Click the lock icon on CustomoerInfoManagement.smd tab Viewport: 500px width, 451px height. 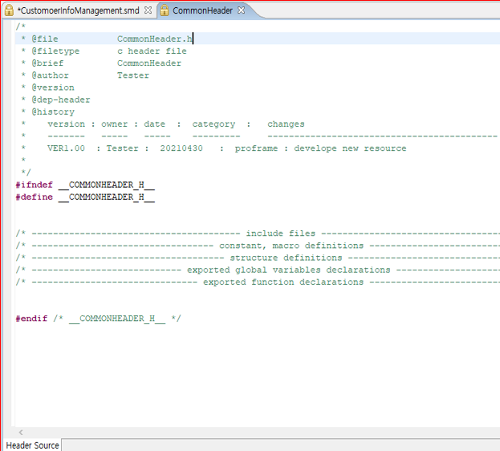pyautogui.click(x=9, y=10)
